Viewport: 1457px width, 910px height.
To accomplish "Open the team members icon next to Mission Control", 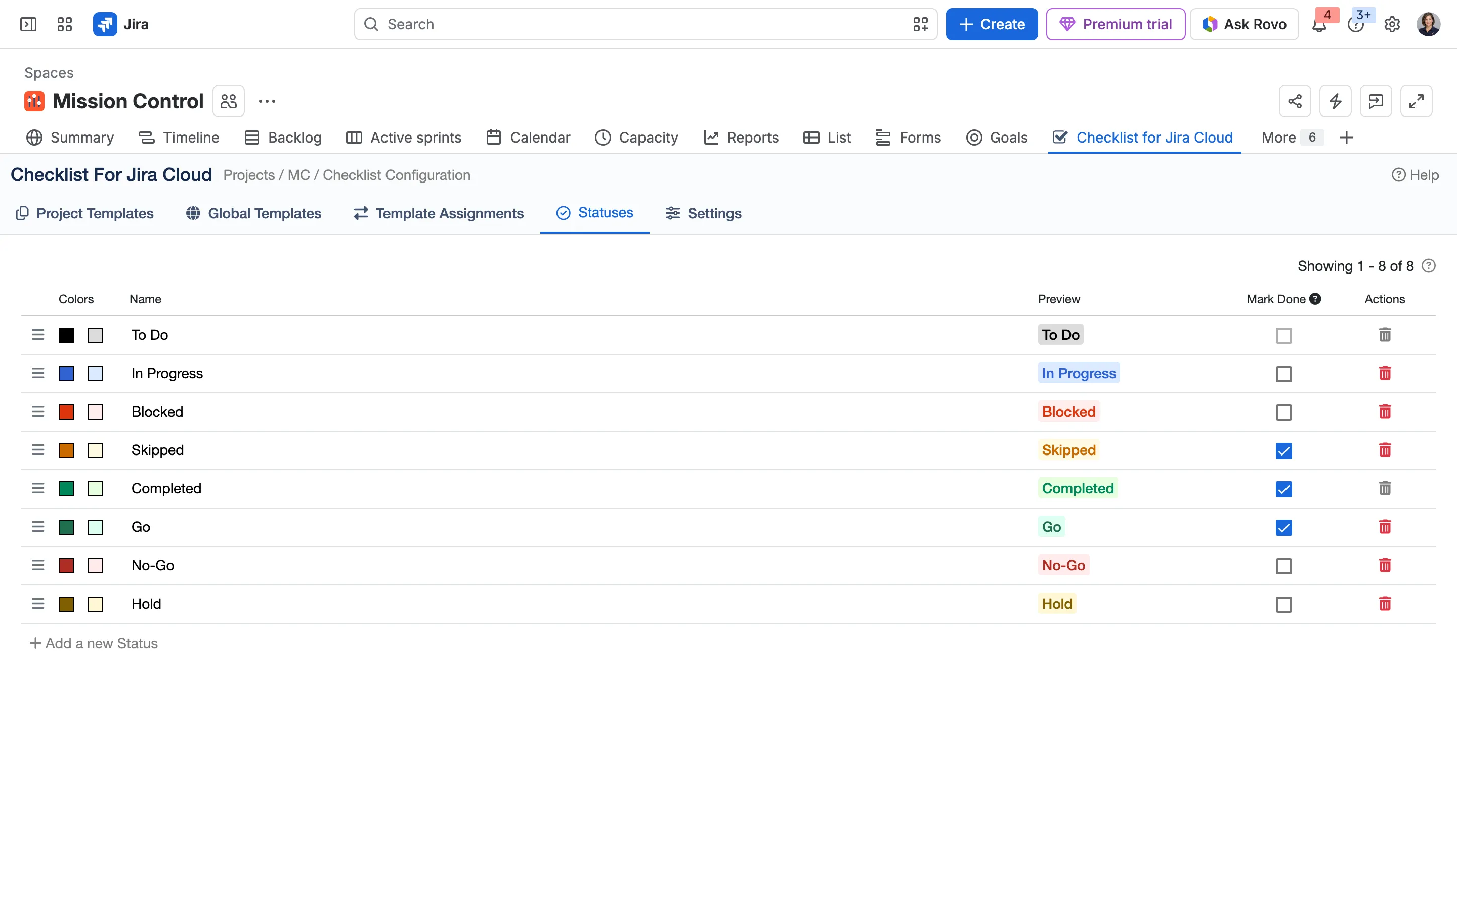I will point(229,101).
